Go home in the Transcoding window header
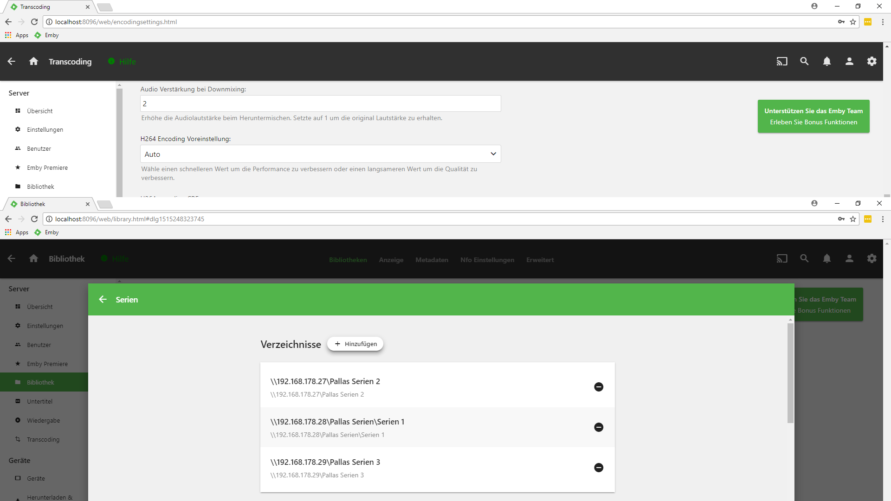The width and height of the screenshot is (891, 501). [33, 61]
